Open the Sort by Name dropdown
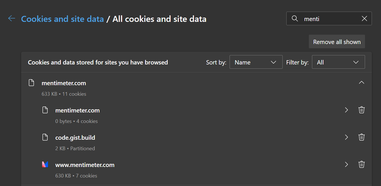Image resolution: width=381 pixels, height=186 pixels. tap(256, 62)
